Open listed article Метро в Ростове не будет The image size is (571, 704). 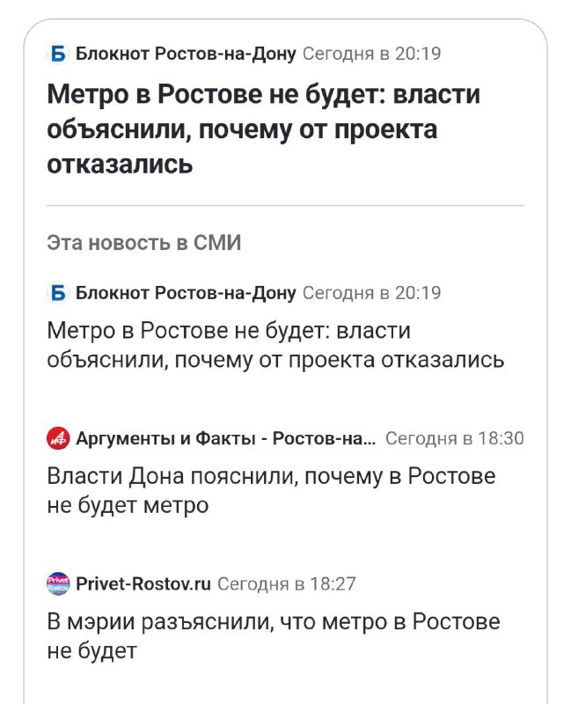click(x=275, y=345)
